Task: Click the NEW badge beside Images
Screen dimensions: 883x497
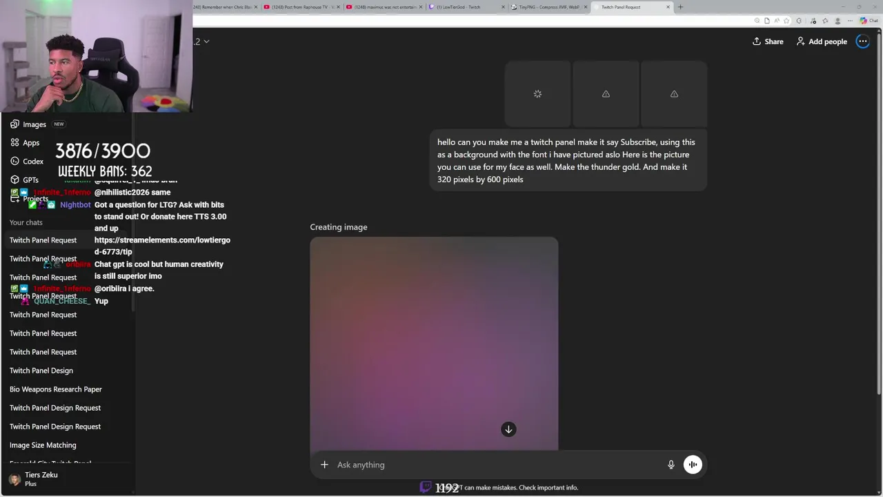Action: coord(59,124)
